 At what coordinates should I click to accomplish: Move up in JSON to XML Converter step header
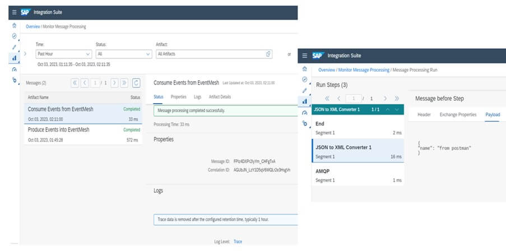(388, 109)
